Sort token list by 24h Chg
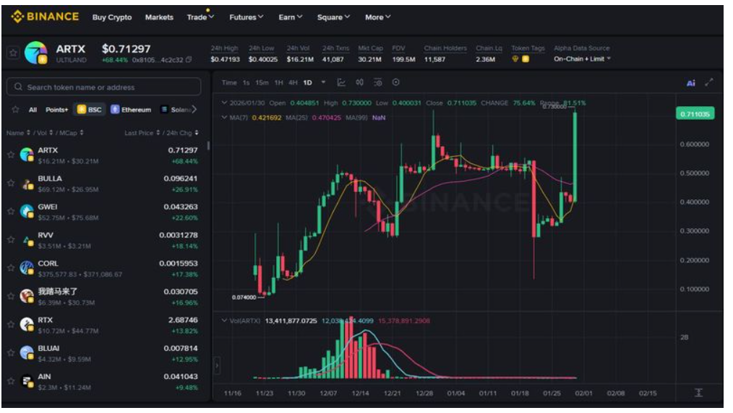This screenshot has width=733, height=413. point(182,133)
